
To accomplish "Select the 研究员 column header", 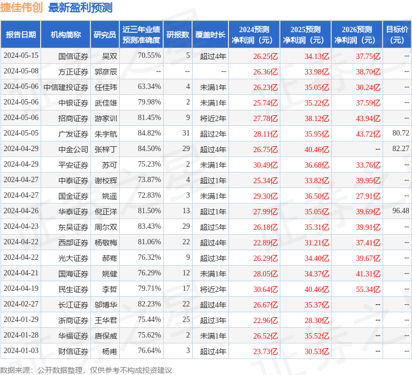I will coord(105,34).
